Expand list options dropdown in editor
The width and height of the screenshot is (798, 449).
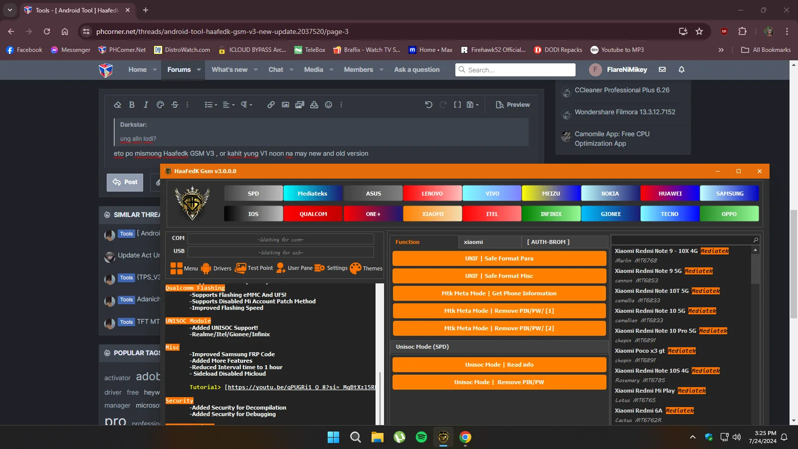click(x=211, y=105)
